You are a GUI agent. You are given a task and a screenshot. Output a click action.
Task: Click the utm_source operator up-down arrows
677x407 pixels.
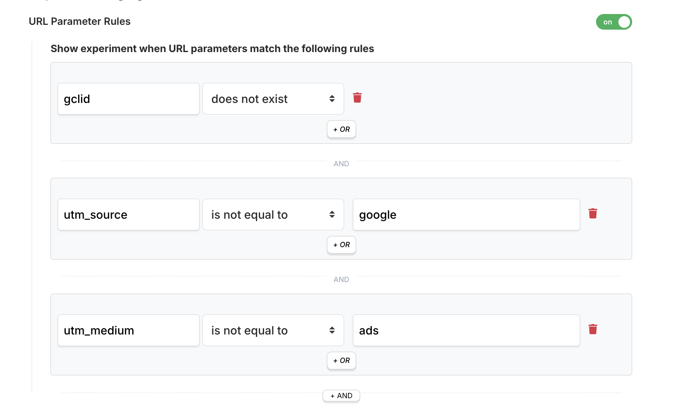(332, 214)
